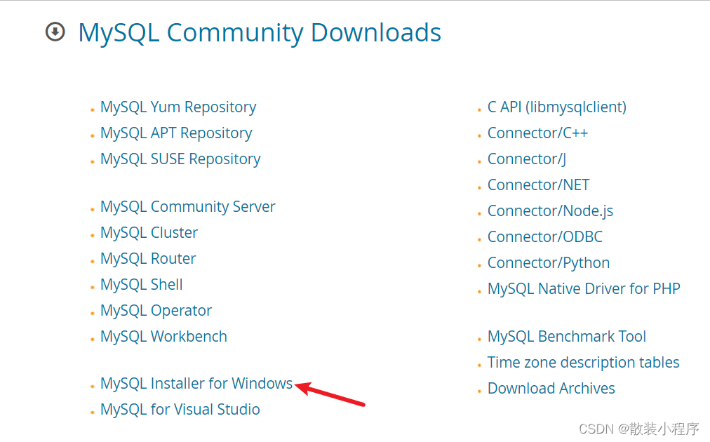Go to Download Archives
Image resolution: width=710 pixels, height=442 pixels.
(551, 389)
